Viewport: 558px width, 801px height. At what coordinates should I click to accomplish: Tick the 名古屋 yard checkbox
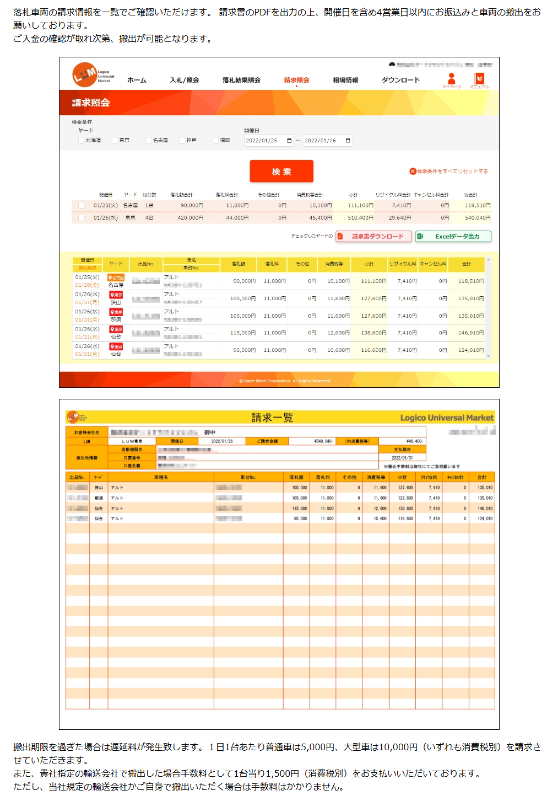[x=149, y=140]
